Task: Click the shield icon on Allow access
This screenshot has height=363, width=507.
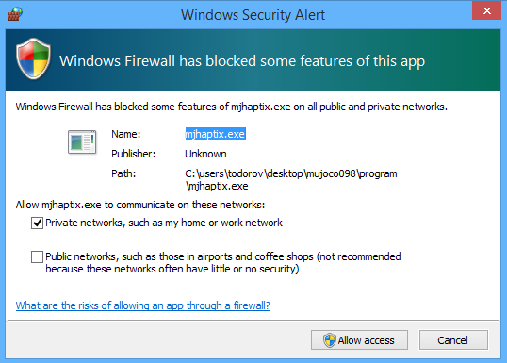Action: point(330,340)
